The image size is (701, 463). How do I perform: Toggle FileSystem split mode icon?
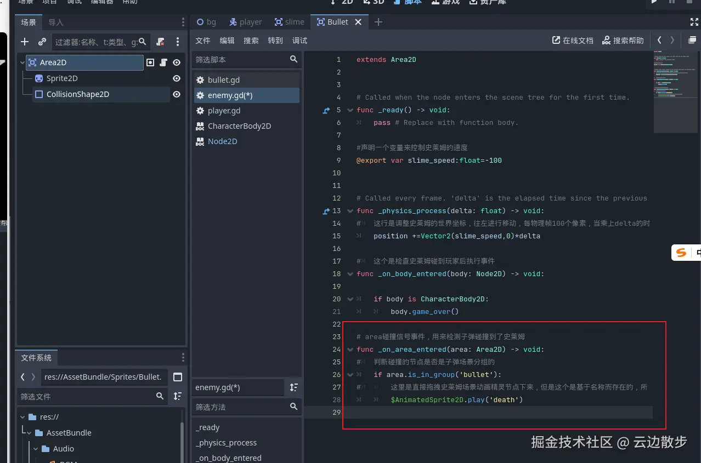point(178,377)
